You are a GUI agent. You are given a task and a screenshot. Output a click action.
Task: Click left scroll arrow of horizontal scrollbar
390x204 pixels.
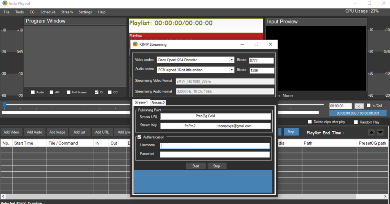(3, 196)
